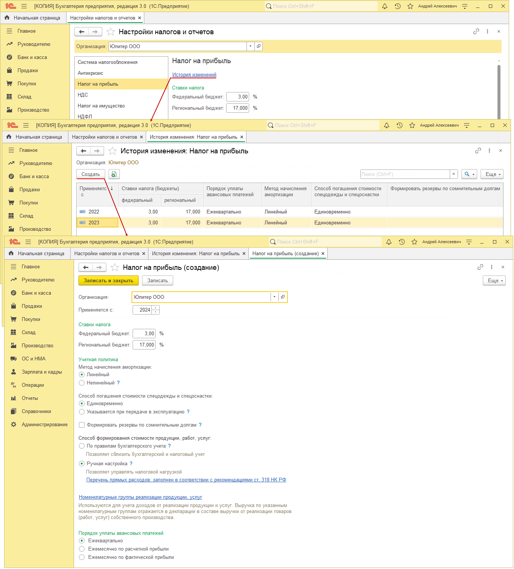Focus 'Поиск (Ctrl+F)' field in 'История изменения' list
The width and height of the screenshot is (514, 569).
405,174
